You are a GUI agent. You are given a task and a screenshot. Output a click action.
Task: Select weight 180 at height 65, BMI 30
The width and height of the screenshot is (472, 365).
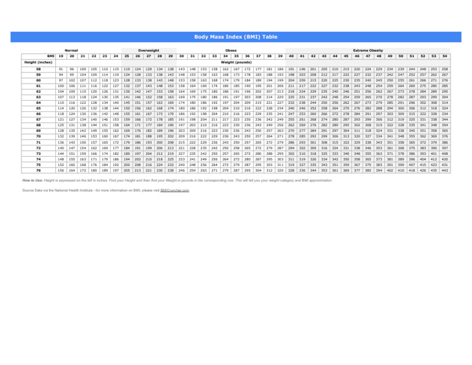[x=181, y=108]
